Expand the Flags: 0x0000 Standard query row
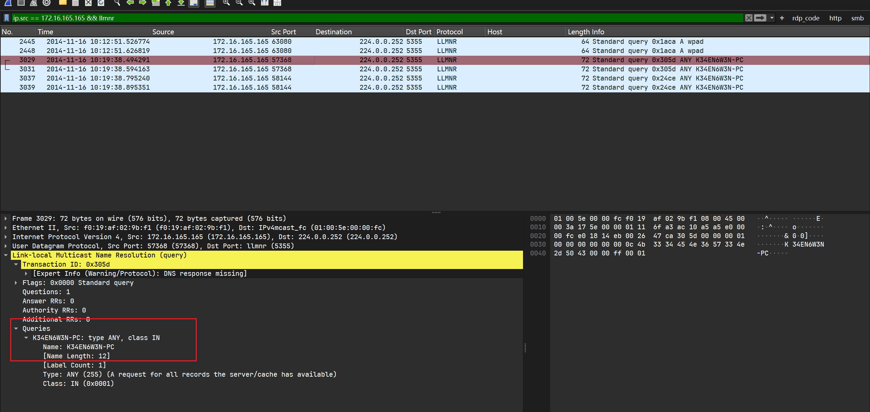Screen dimensions: 870x412 (x=16, y=283)
